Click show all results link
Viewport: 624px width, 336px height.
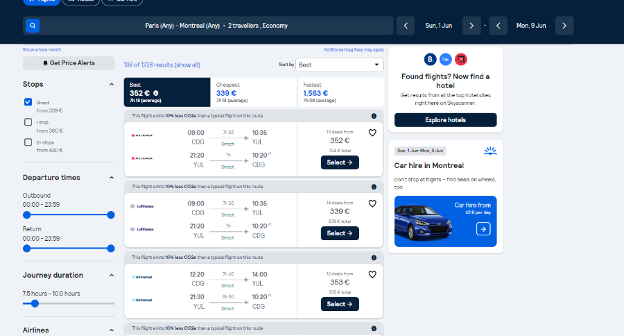pos(187,65)
